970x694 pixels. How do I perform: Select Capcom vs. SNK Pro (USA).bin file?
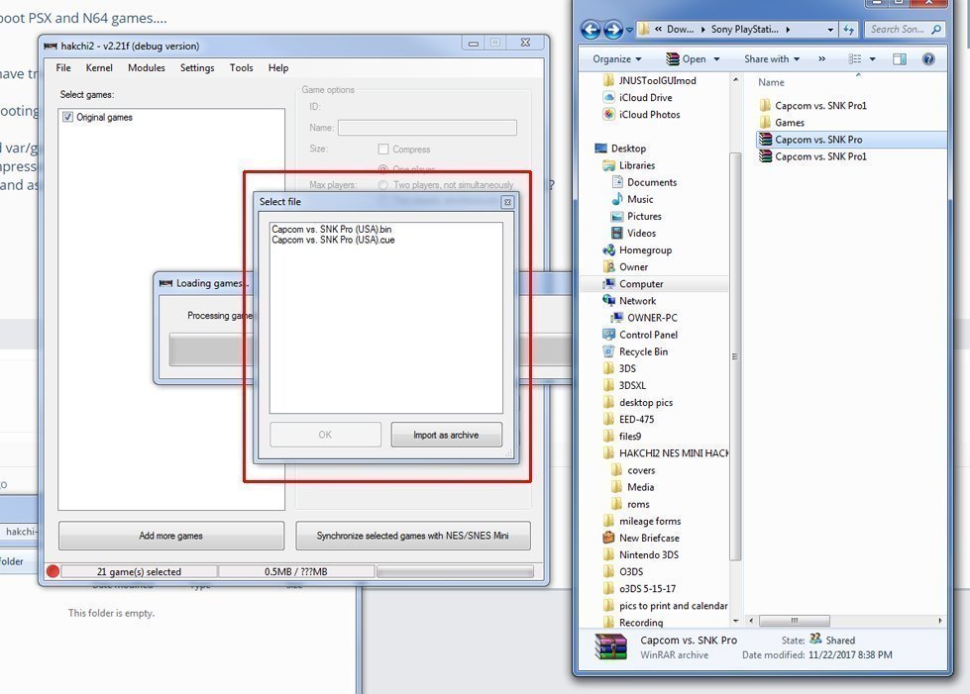pyautogui.click(x=332, y=230)
